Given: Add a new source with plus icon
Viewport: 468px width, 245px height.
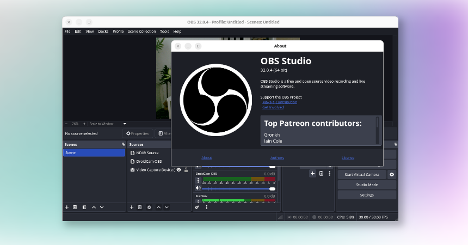Looking at the screenshot, I should point(131,207).
